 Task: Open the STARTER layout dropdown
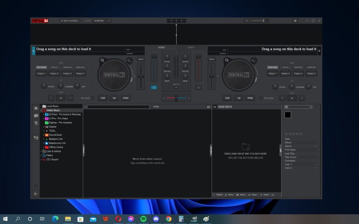click(102, 21)
